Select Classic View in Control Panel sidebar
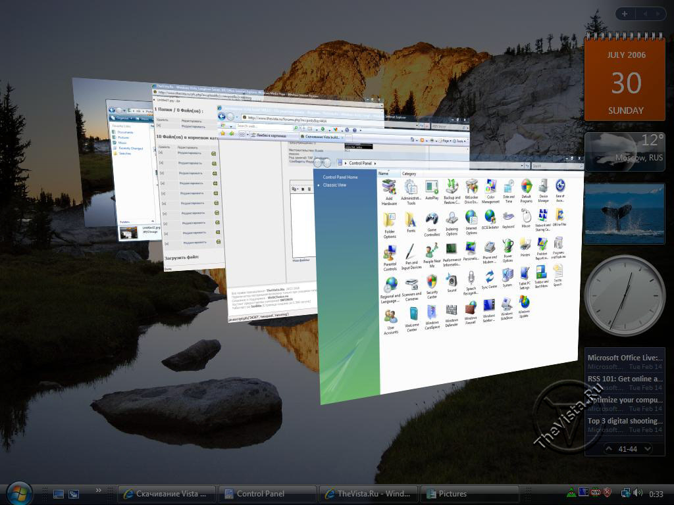The width and height of the screenshot is (674, 505). pyautogui.click(x=334, y=185)
